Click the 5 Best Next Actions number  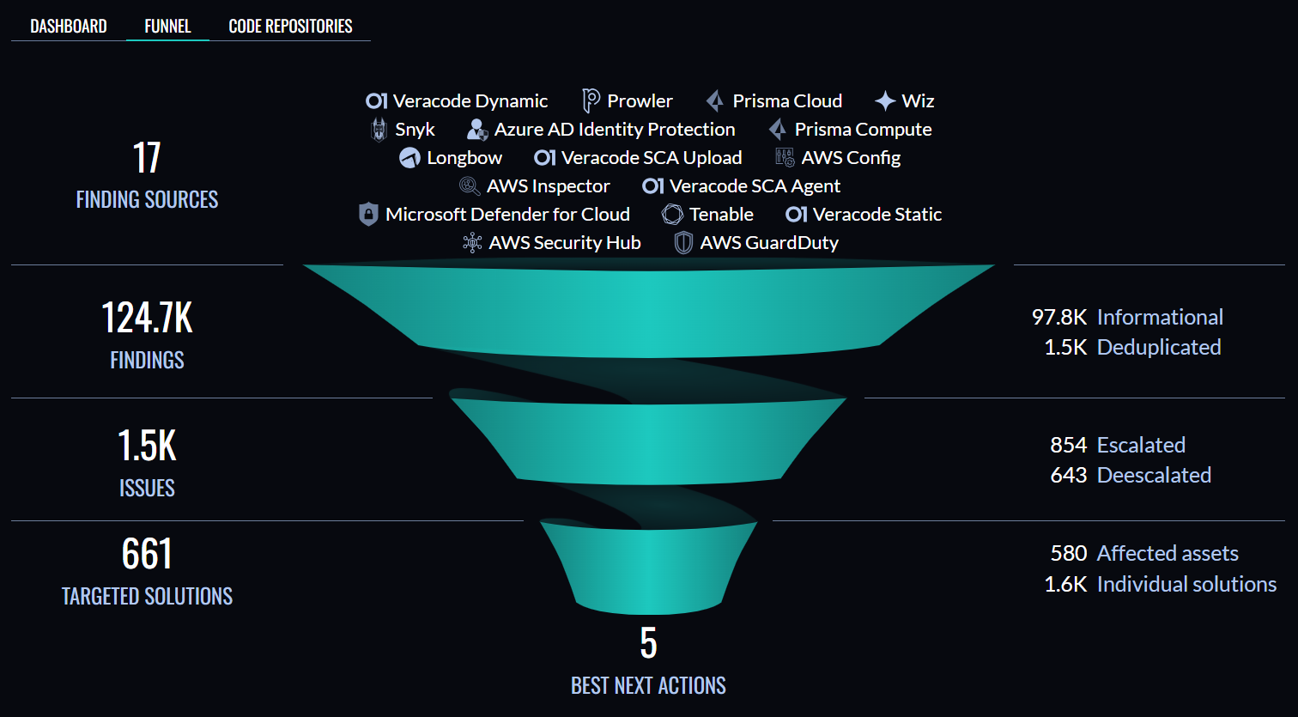[x=648, y=643]
